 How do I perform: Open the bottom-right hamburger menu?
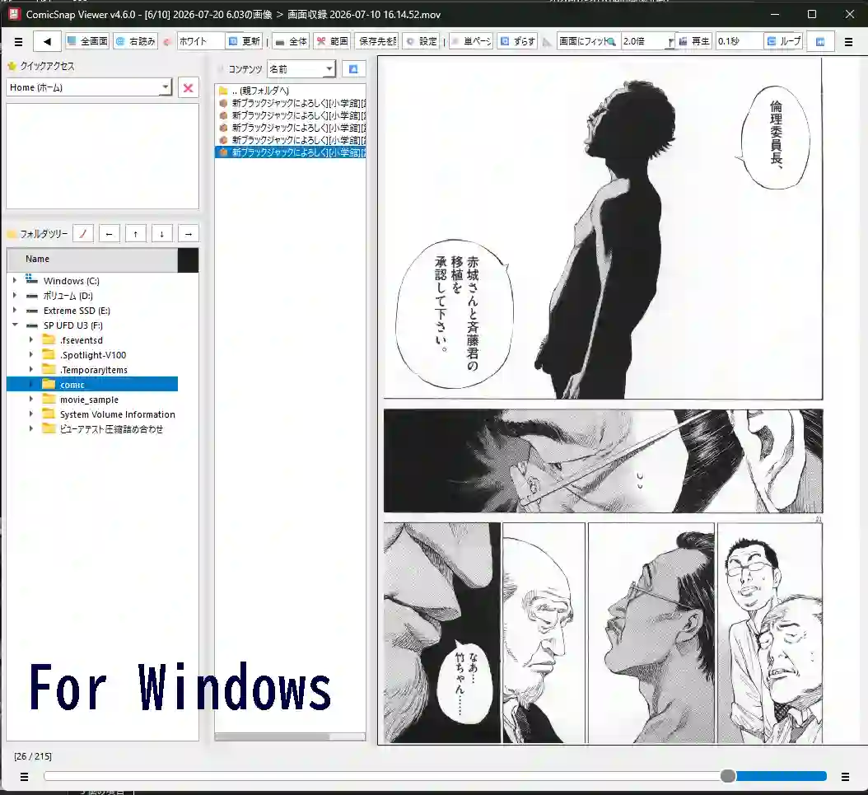pyautogui.click(x=845, y=777)
